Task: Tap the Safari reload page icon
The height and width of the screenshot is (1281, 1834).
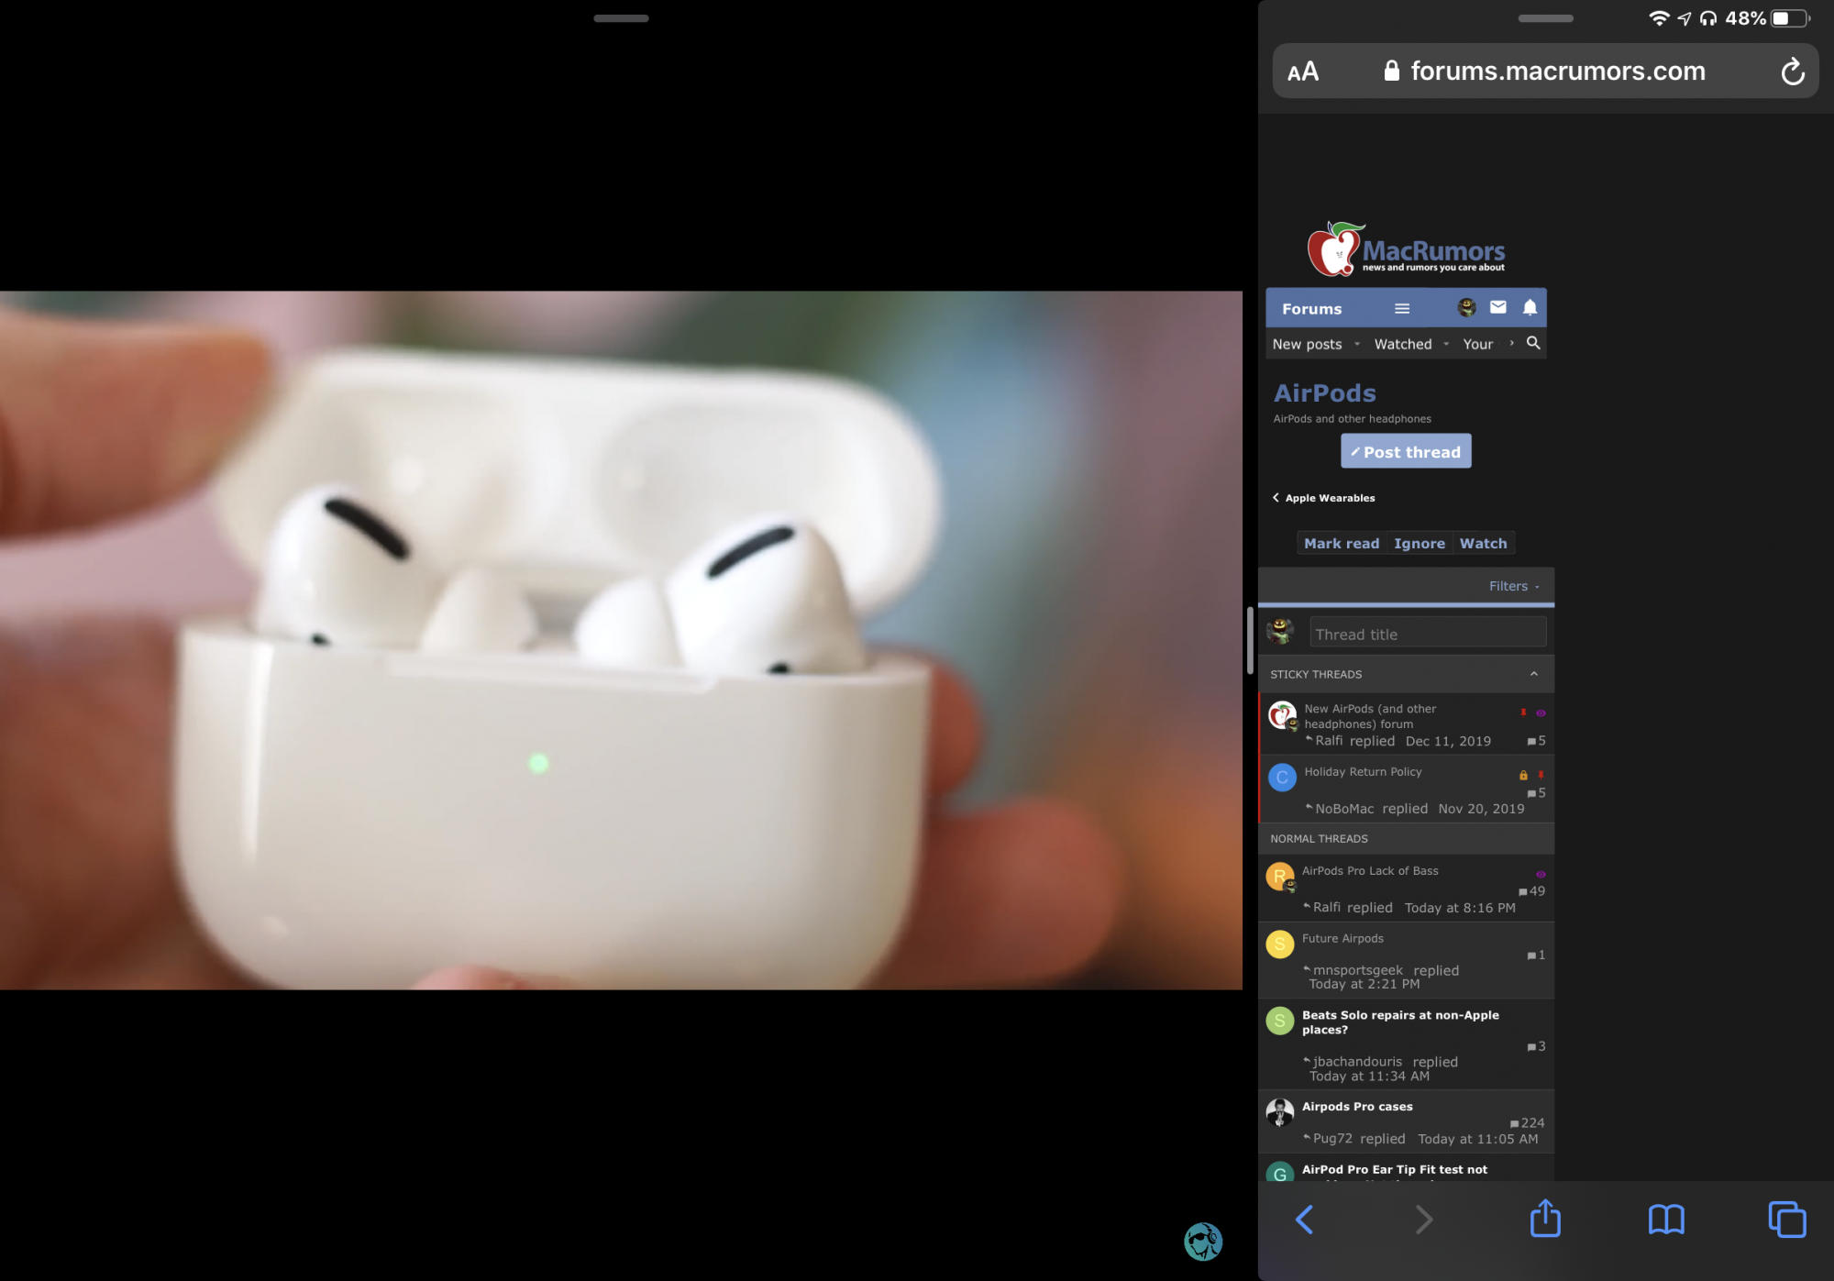Action: [x=1792, y=72]
